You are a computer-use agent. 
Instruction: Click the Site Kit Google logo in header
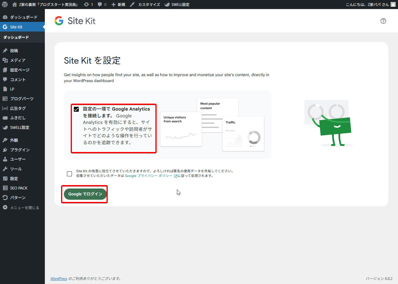59,21
